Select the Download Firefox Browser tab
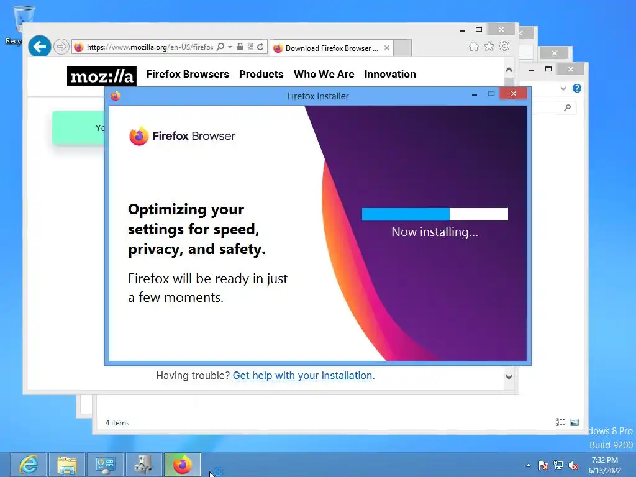636x477 pixels. coord(331,48)
